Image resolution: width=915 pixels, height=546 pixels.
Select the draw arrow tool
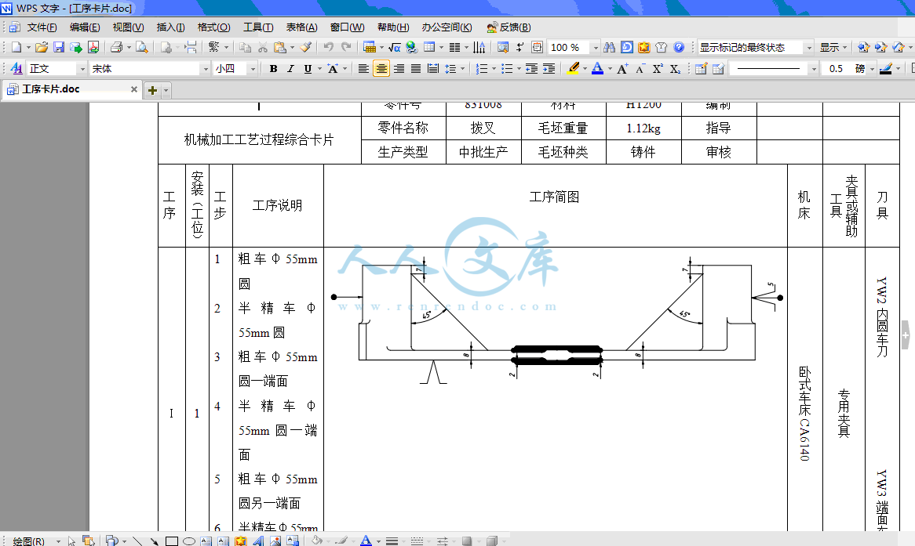click(x=154, y=541)
